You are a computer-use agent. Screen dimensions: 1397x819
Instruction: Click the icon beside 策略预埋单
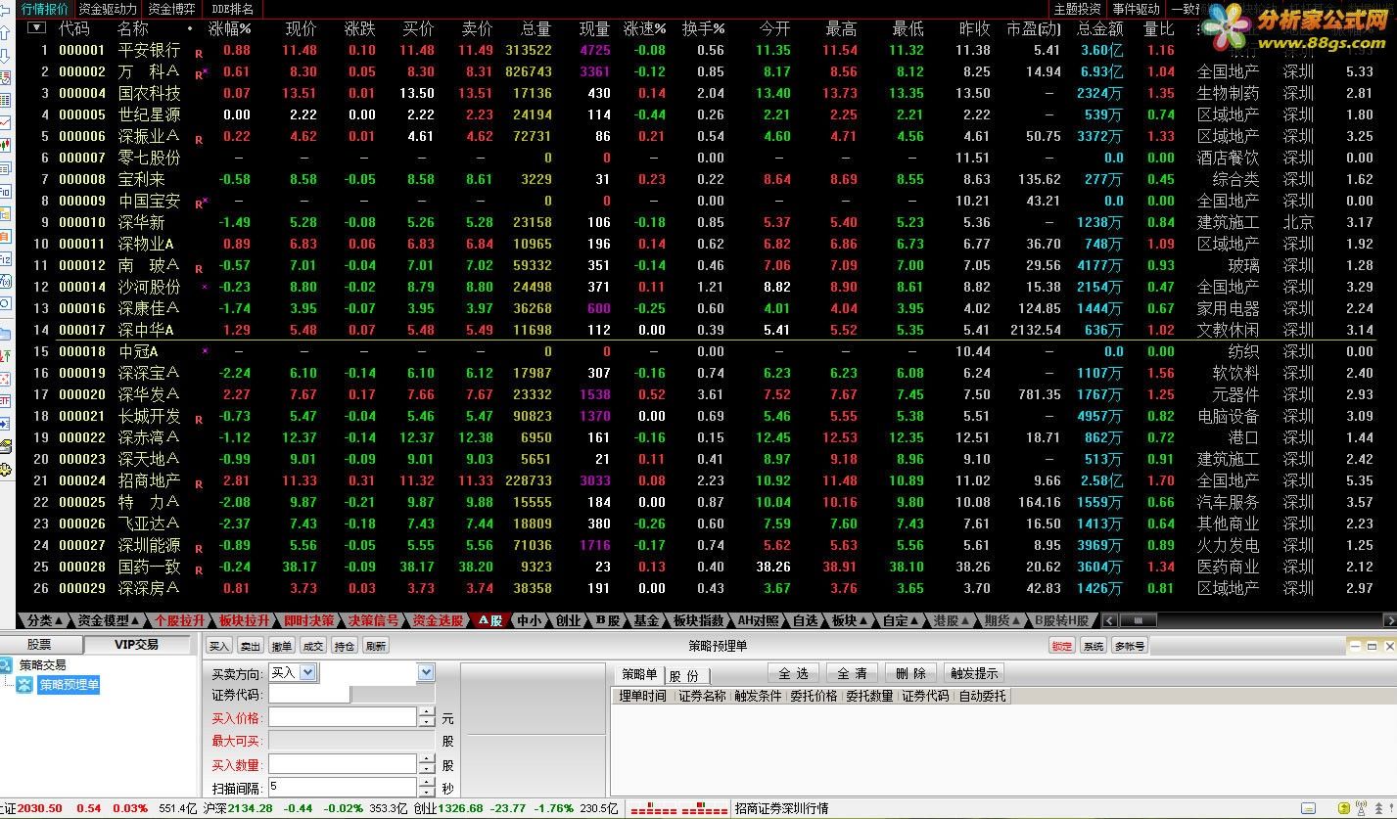(x=23, y=685)
